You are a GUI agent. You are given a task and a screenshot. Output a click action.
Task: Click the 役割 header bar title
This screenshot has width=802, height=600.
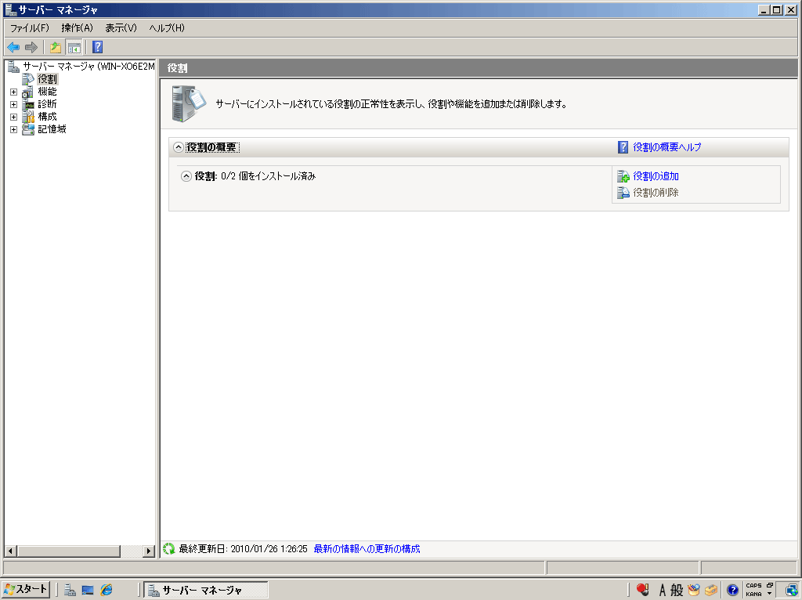pos(178,68)
